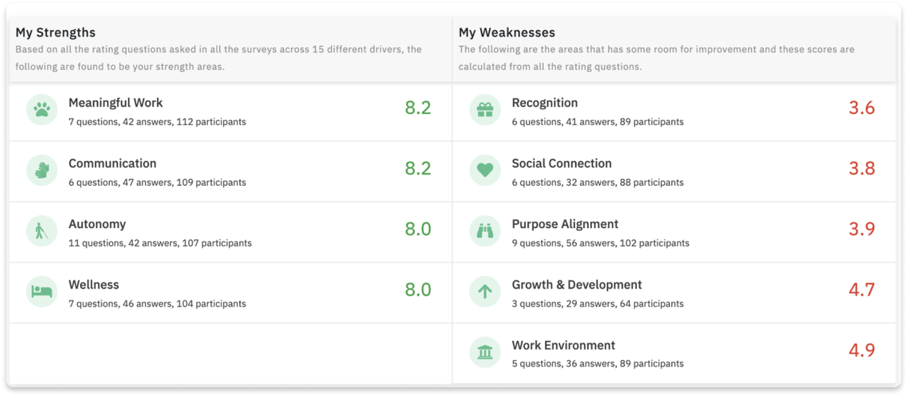The height and width of the screenshot is (396, 907).
Task: Click the Recognition score 3.6
Action: [x=861, y=108]
